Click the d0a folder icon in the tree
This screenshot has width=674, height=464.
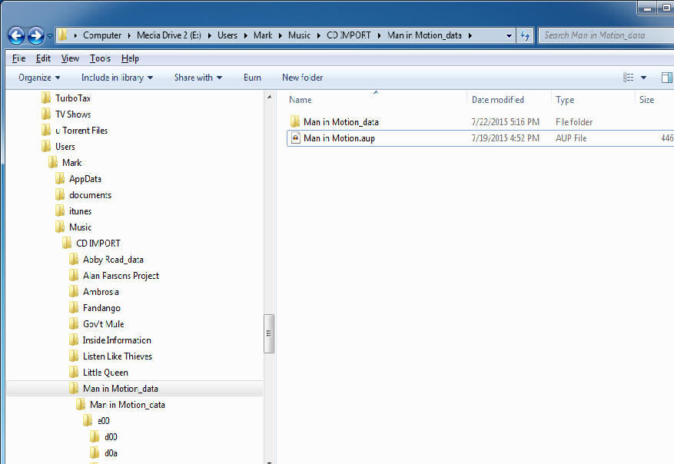click(94, 452)
